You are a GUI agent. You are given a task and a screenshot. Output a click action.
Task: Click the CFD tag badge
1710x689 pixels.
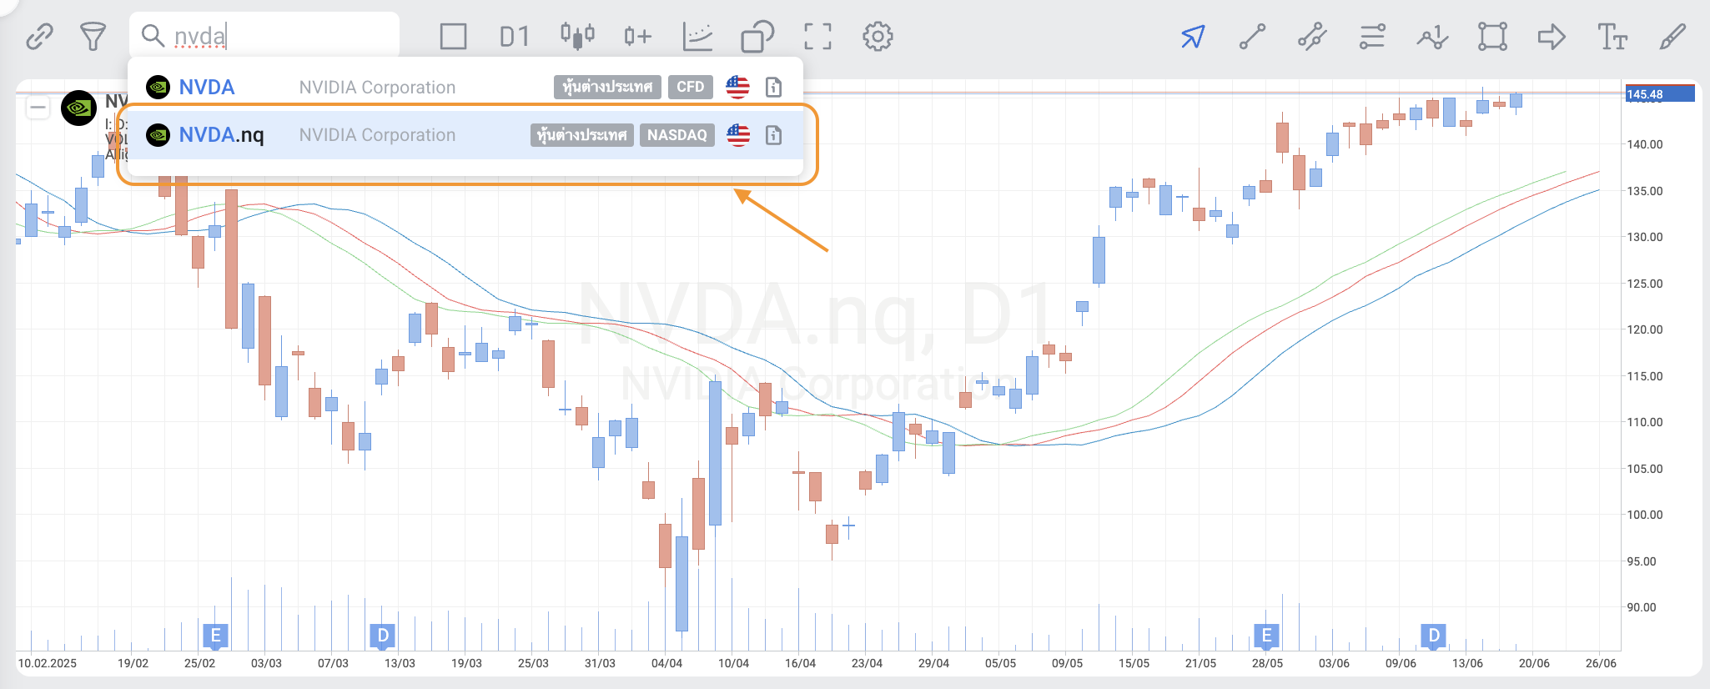click(691, 87)
